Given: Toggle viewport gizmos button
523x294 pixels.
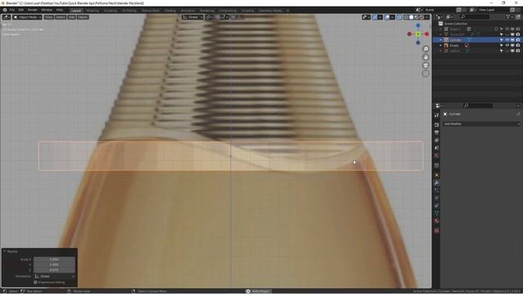Looking at the screenshot, I should coord(375,17).
